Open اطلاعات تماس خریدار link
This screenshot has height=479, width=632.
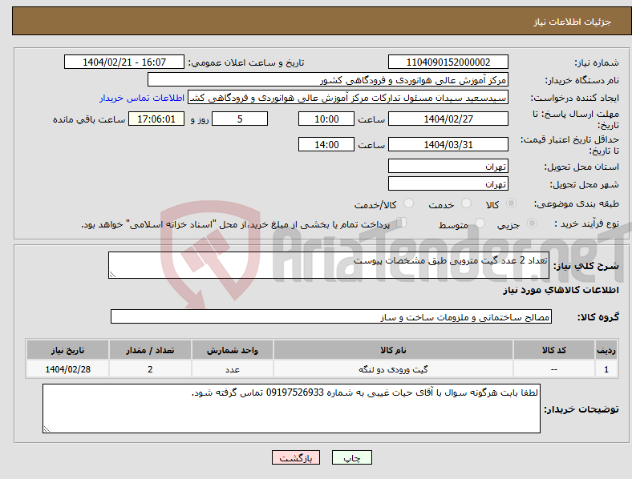click(142, 98)
